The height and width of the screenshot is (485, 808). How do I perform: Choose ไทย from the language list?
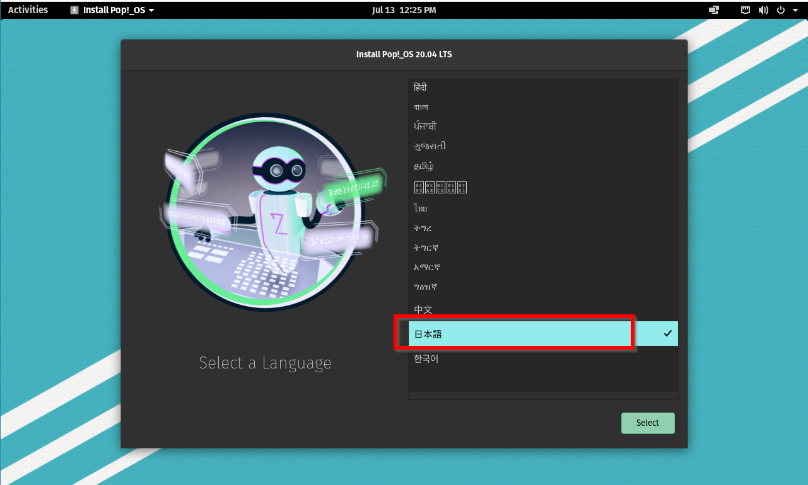tap(543, 208)
